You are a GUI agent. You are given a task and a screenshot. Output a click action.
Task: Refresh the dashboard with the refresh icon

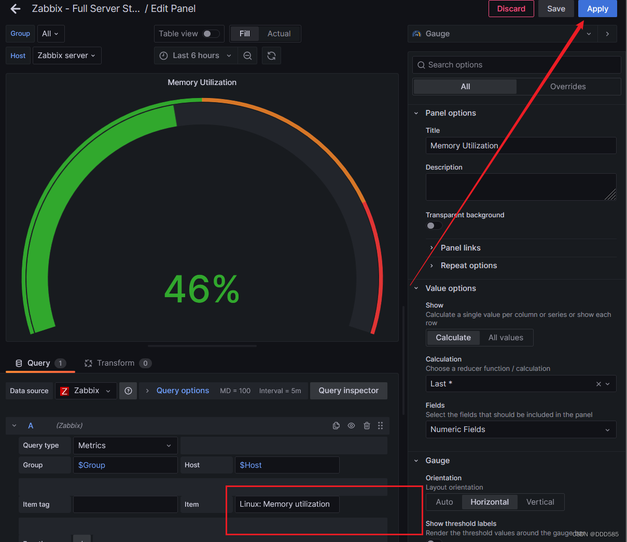pos(271,55)
